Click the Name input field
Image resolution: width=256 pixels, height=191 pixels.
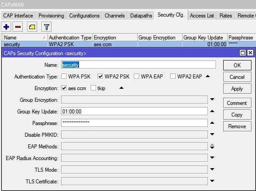(138, 65)
